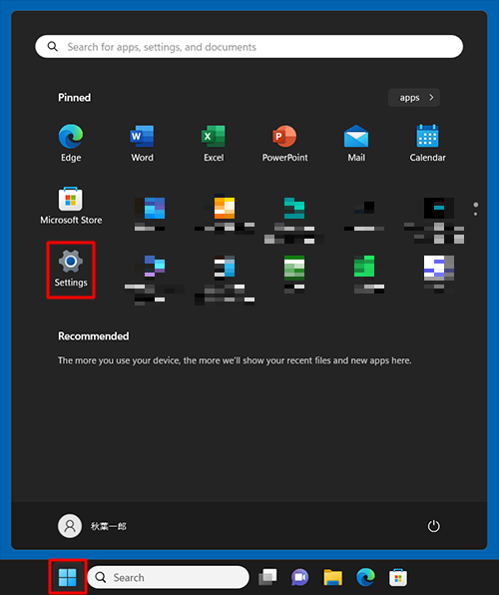Launch Edge from the taskbar

point(365,577)
